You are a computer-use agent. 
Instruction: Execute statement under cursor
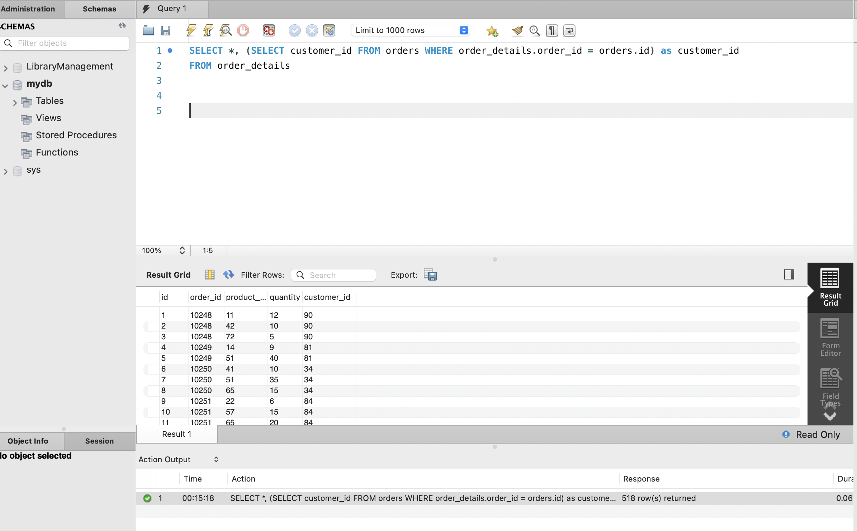[x=208, y=30]
